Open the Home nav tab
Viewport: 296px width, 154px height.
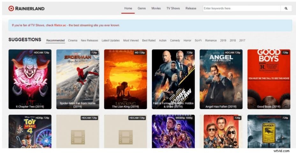coord(128,8)
